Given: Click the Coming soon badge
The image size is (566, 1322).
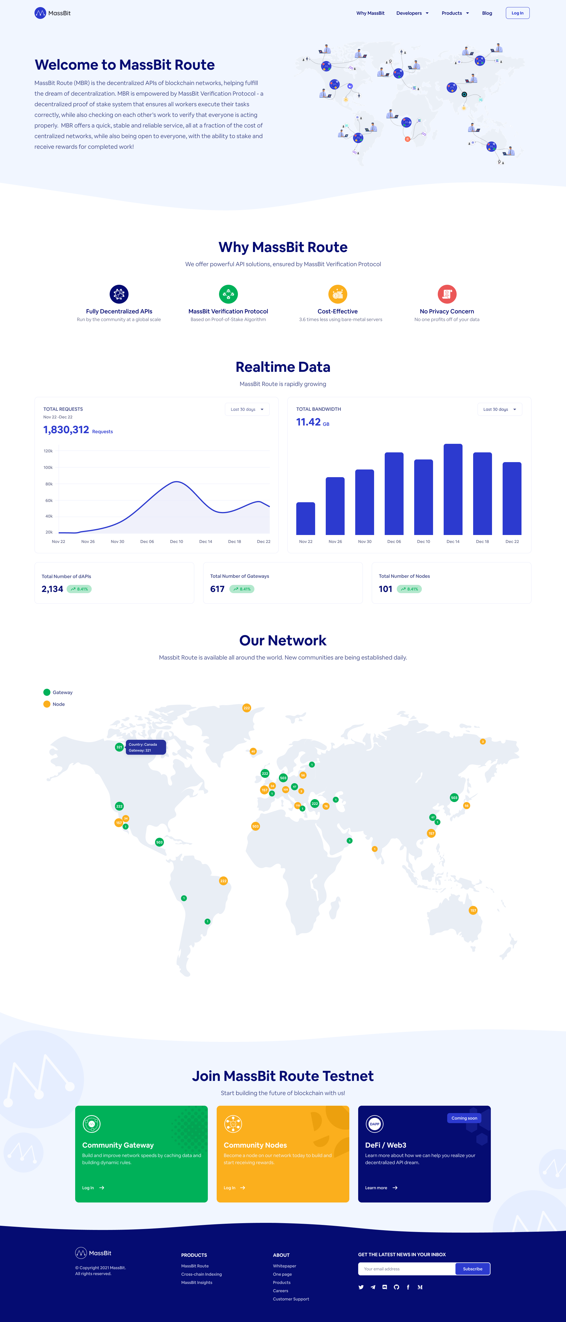Looking at the screenshot, I should click(464, 1118).
